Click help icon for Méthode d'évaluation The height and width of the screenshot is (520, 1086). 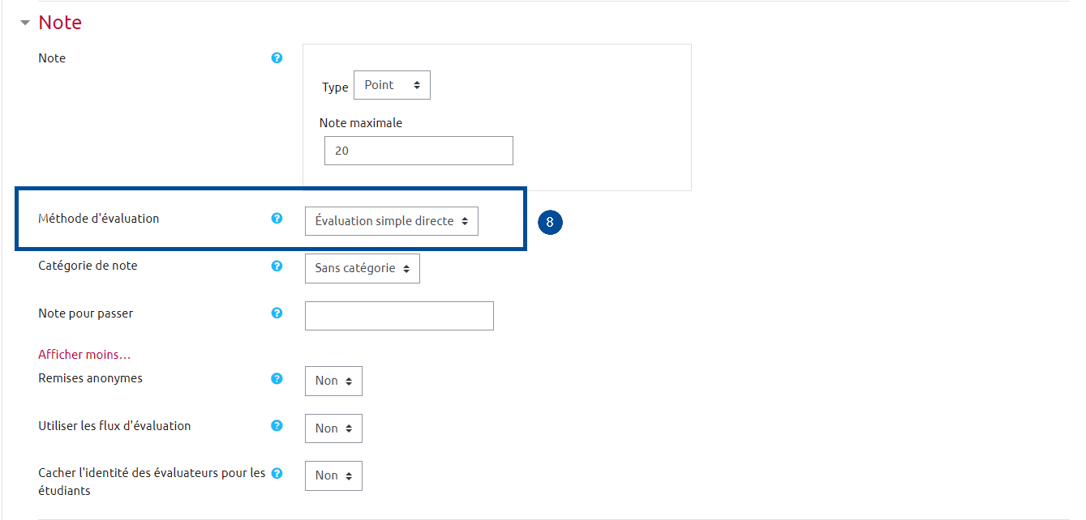[x=277, y=218]
